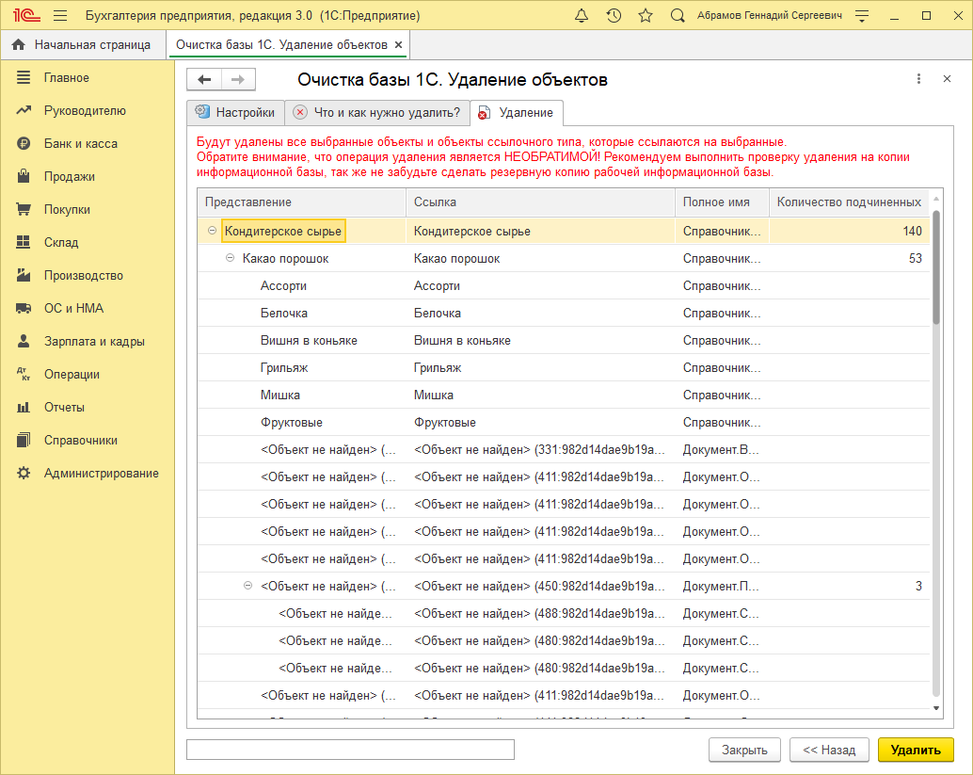Click the << Назад button
973x775 pixels.
pyautogui.click(x=829, y=750)
